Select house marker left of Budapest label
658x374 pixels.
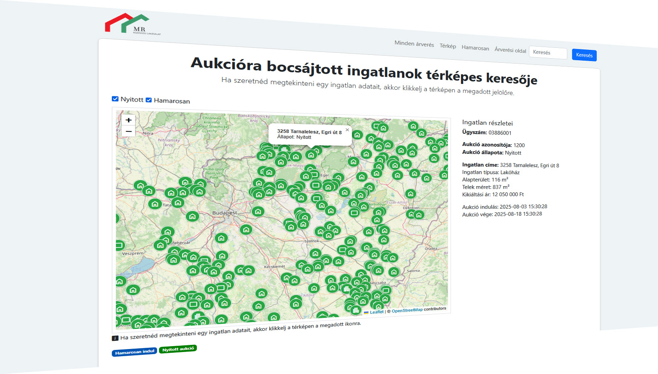(193, 217)
